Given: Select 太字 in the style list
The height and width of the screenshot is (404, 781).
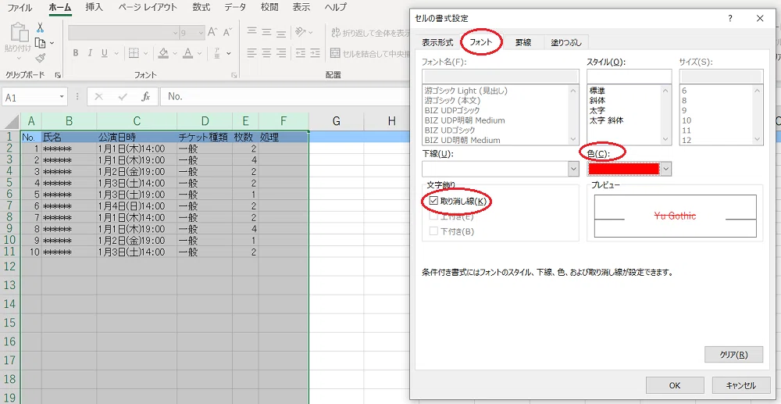Looking at the screenshot, I should click(597, 110).
